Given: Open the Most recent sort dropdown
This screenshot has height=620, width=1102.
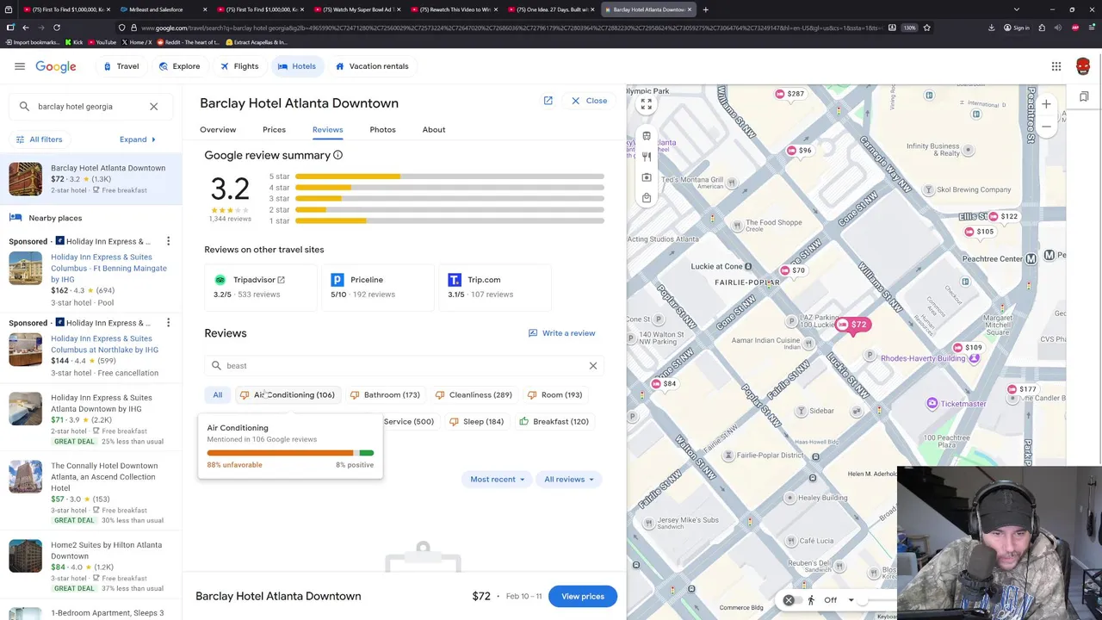Looking at the screenshot, I should click(497, 479).
